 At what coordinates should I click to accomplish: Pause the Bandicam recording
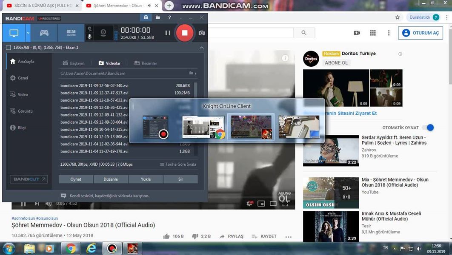(168, 33)
